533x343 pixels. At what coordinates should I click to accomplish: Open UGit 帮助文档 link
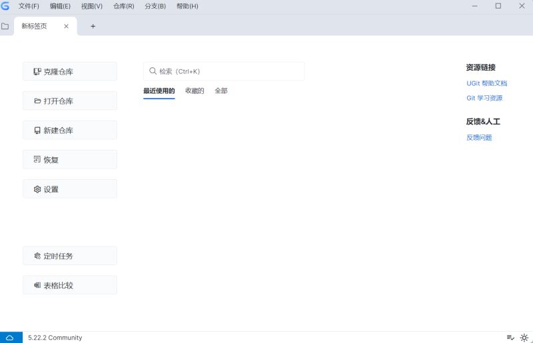coord(486,83)
